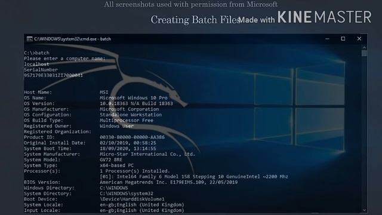Click the 'x64-based PC' value

pyautogui.click(x=117, y=165)
